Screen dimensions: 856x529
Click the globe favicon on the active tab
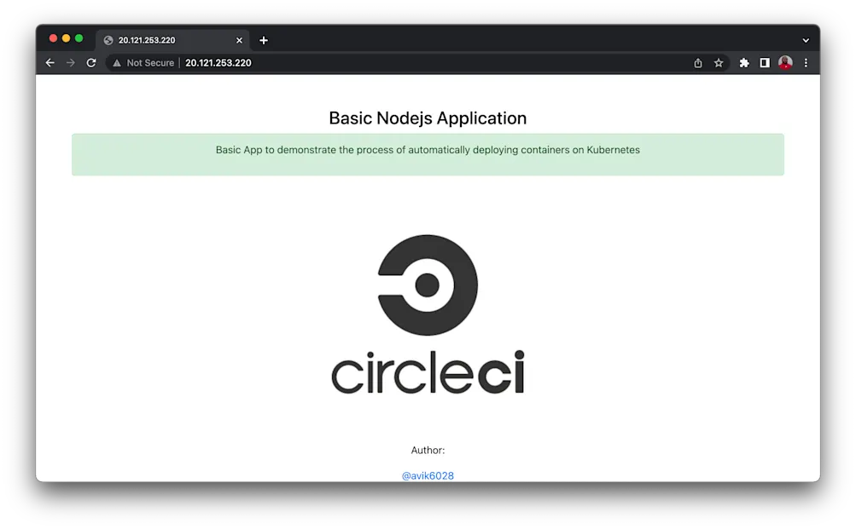coord(108,39)
